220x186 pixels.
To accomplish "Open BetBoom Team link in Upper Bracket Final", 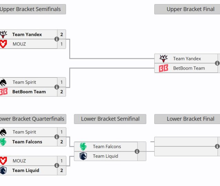I will pos(189,68).
